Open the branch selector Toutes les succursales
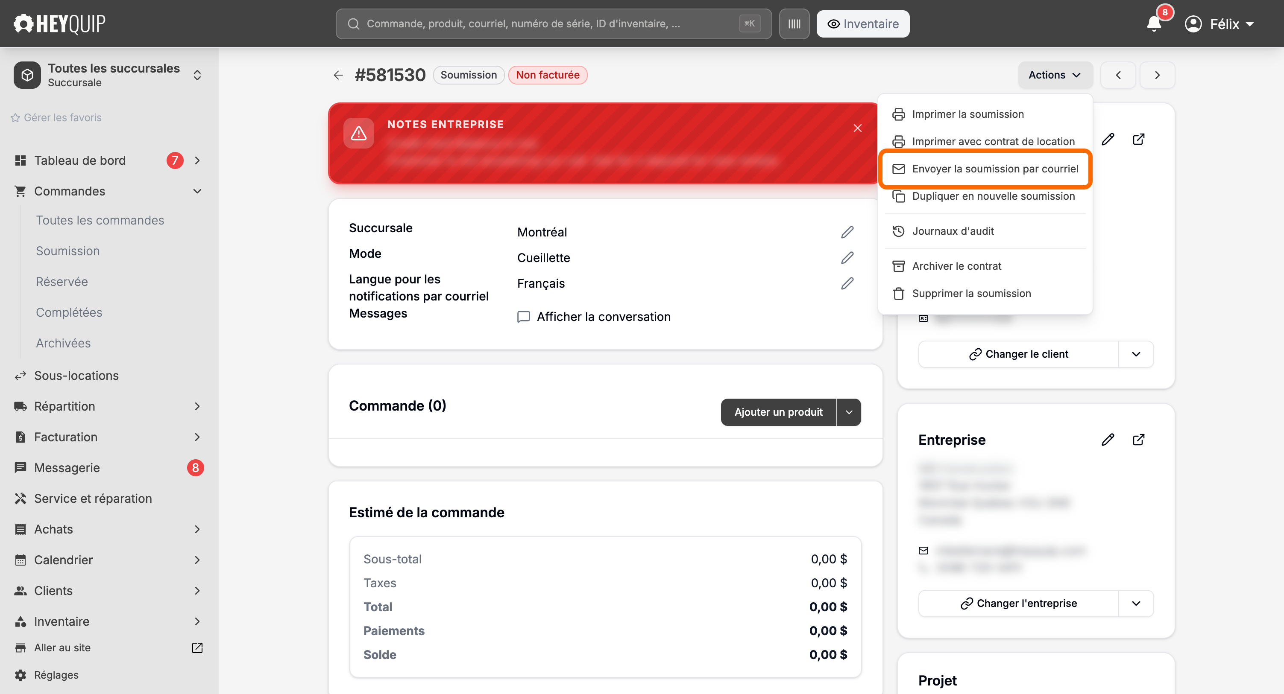Image resolution: width=1284 pixels, height=694 pixels. (108, 75)
